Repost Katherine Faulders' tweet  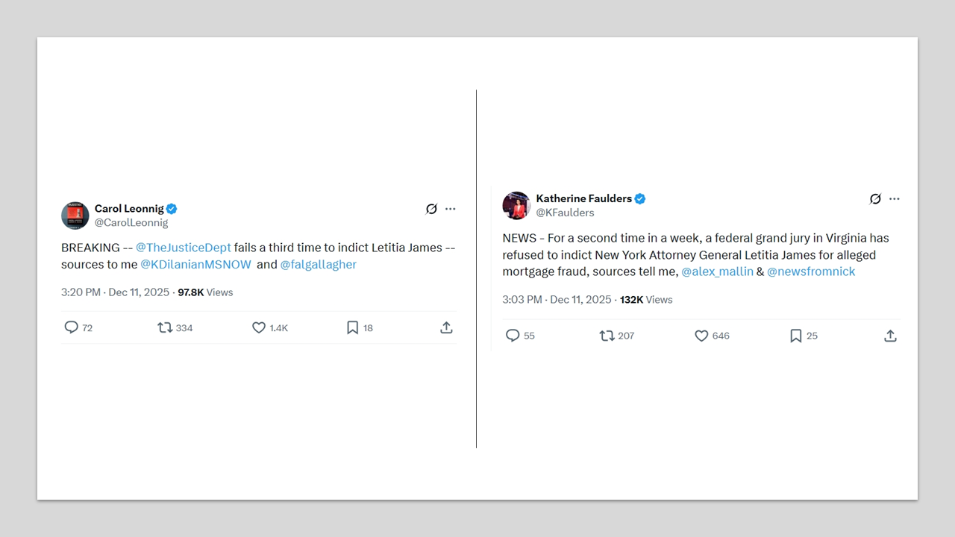point(607,336)
